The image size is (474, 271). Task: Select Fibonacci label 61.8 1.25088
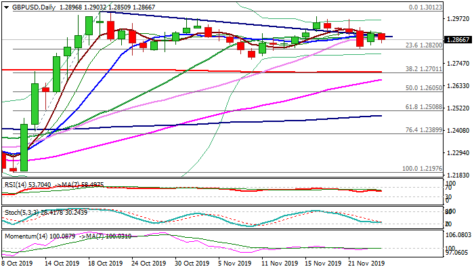pyautogui.click(x=423, y=107)
